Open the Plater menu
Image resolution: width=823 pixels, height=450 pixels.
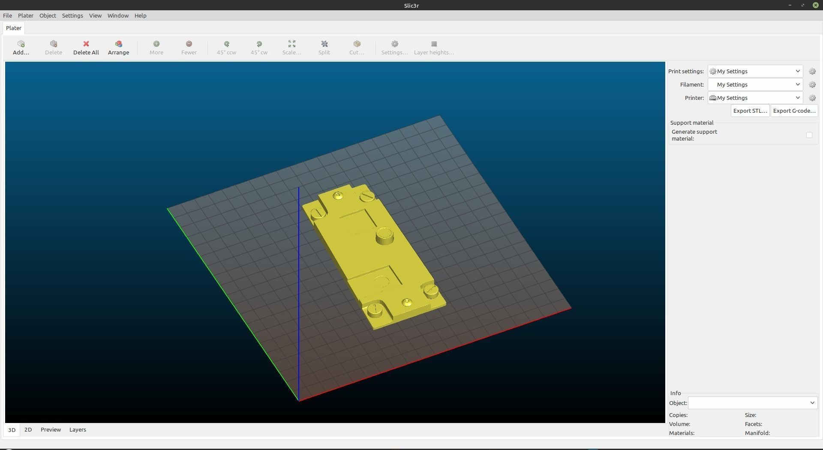point(26,15)
